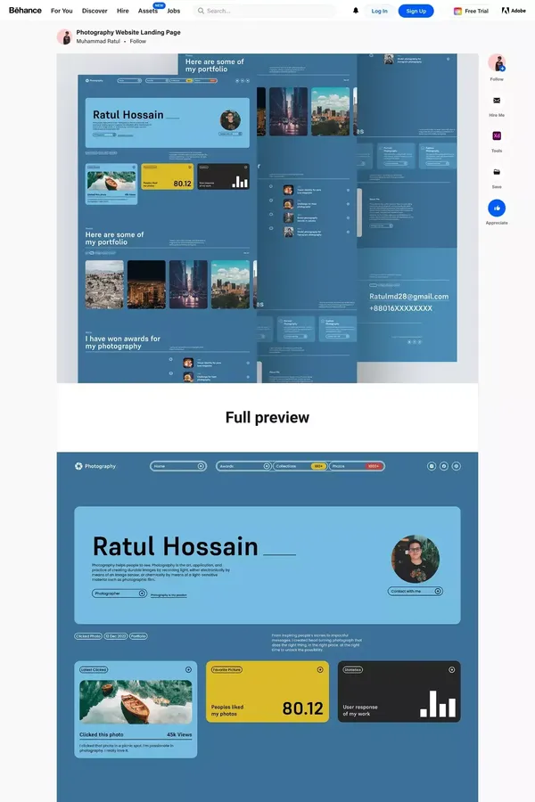This screenshot has width=535, height=802.
Task: Open the author avatar beside project title
Action: coord(64,37)
